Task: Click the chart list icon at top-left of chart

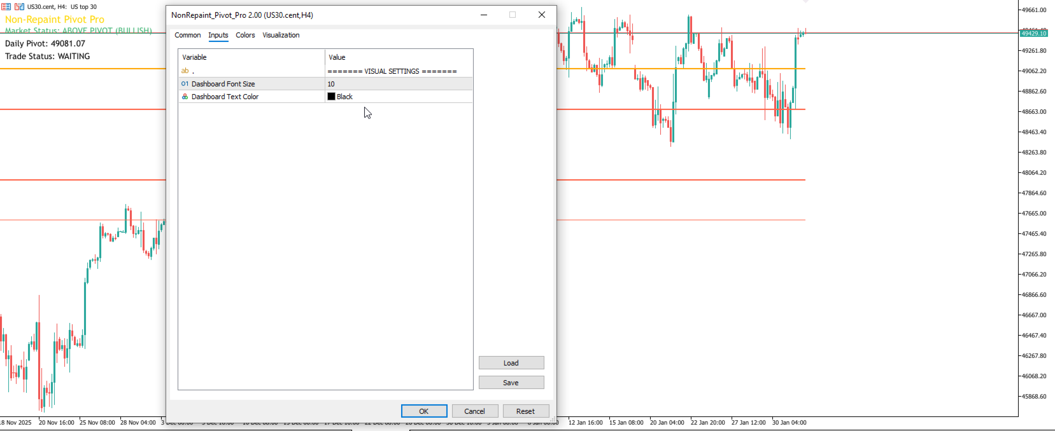Action: 6,6
